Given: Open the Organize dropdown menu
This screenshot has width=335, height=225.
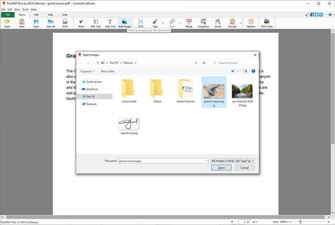Looking at the screenshot, I should tap(87, 71).
